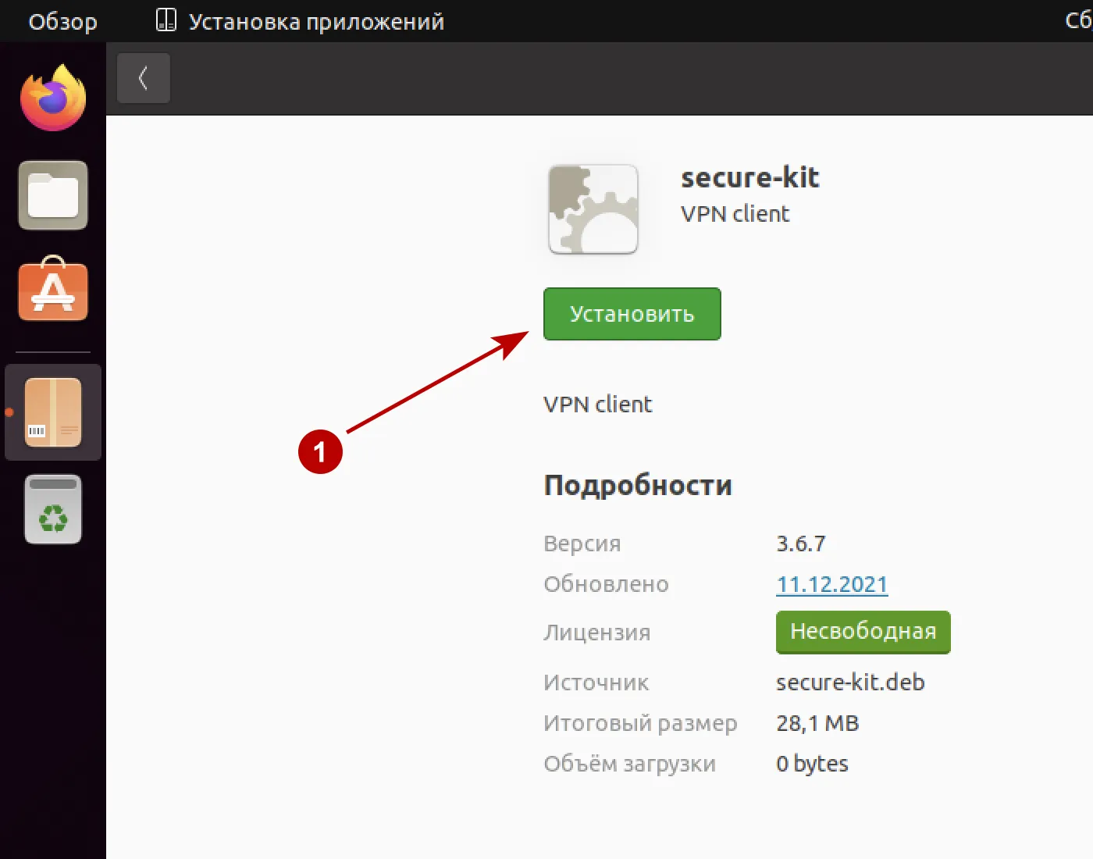This screenshot has width=1093, height=859.
Task: Click the secure-kit gears application icon
Action: tap(593, 209)
